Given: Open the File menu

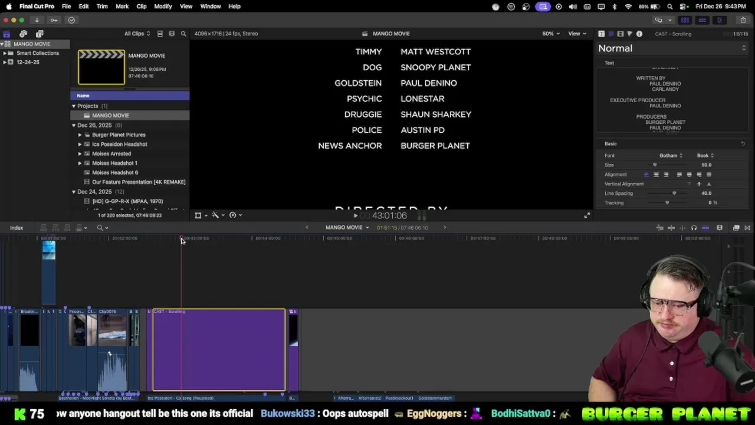Looking at the screenshot, I should click(x=67, y=6).
